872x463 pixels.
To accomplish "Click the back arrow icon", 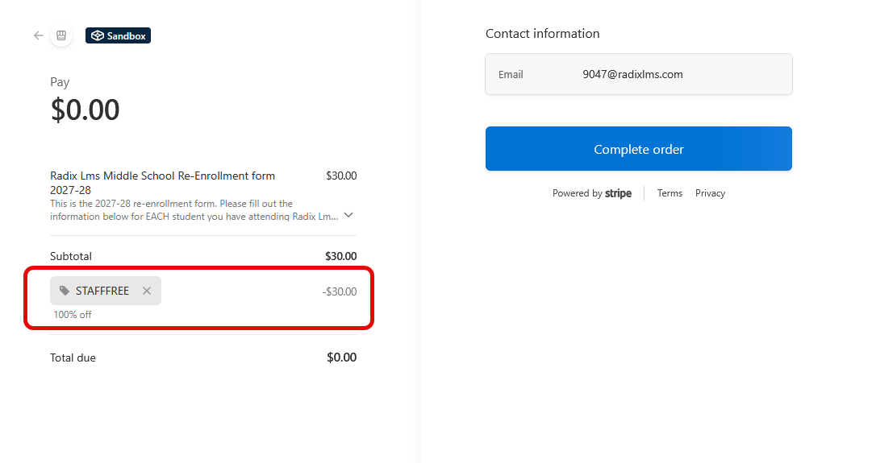I will coord(39,35).
